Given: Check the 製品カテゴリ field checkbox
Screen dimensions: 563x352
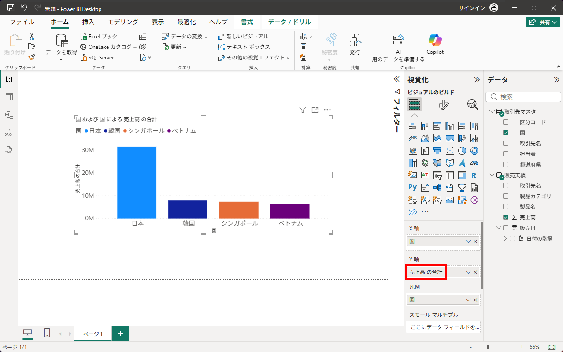Looking at the screenshot, I should pos(506,196).
